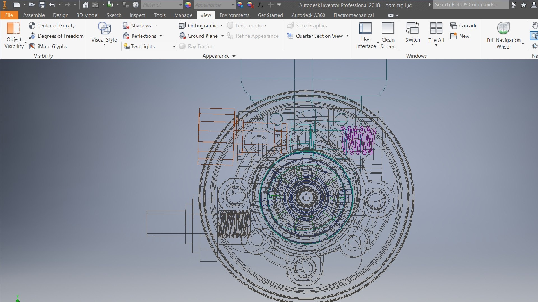Expand the Reflections dropdown arrow
538x302 pixels.
161,36
